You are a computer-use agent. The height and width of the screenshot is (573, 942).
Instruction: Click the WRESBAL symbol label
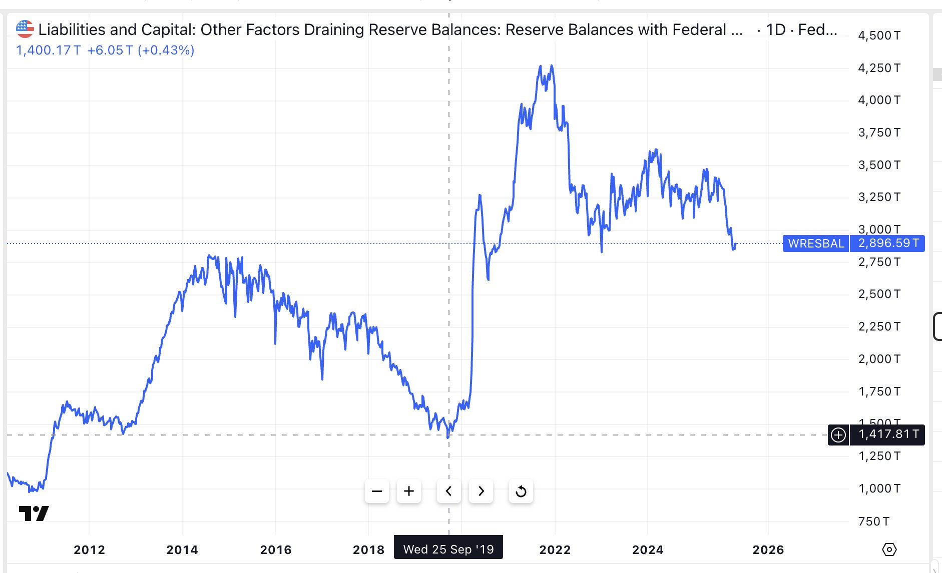coord(816,243)
